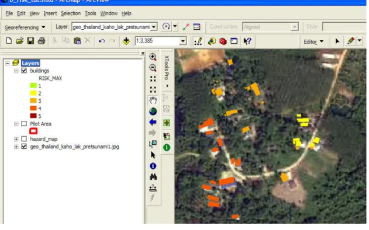
Task: Open the Tools menu
Action: point(91,13)
